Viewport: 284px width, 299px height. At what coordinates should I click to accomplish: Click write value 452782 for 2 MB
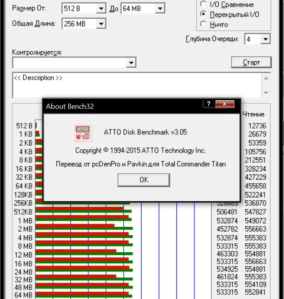pos(227,229)
